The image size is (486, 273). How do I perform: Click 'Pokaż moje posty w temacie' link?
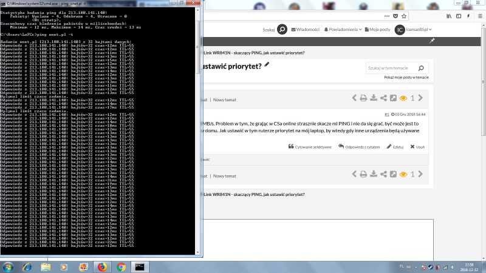[x=406, y=78]
